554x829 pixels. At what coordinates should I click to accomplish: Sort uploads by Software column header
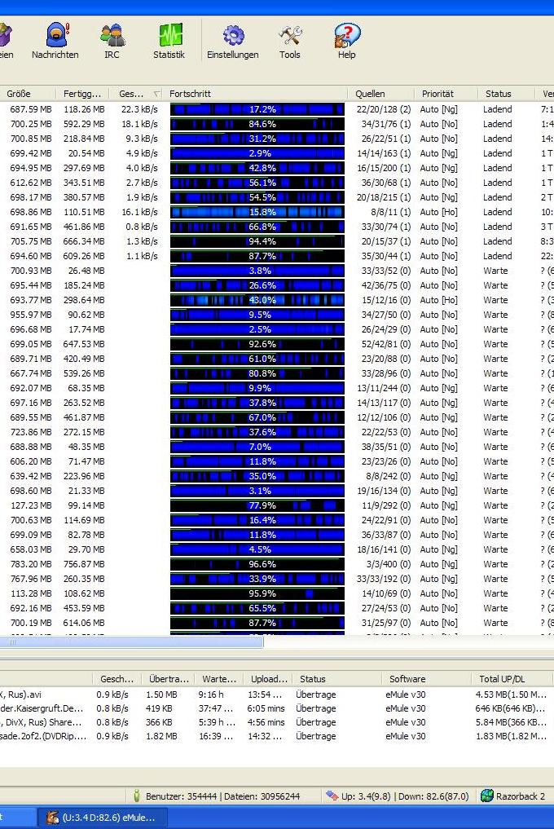click(x=426, y=679)
